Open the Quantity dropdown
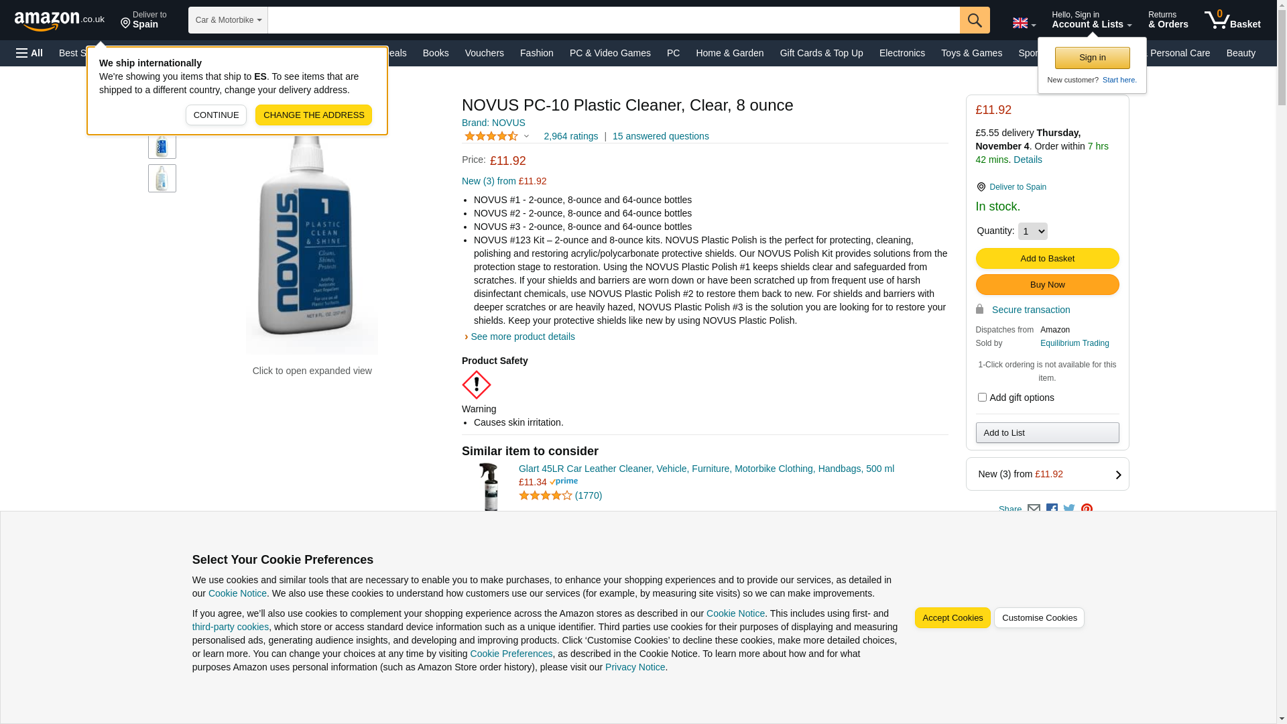Viewport: 1287px width, 724px height. click(1032, 231)
